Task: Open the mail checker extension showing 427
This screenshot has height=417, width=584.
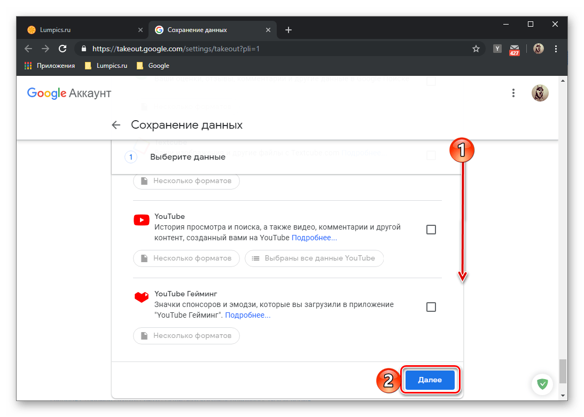Action: coord(514,49)
